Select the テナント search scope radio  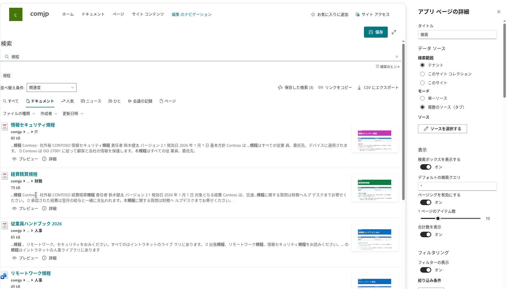pyautogui.click(x=422, y=65)
